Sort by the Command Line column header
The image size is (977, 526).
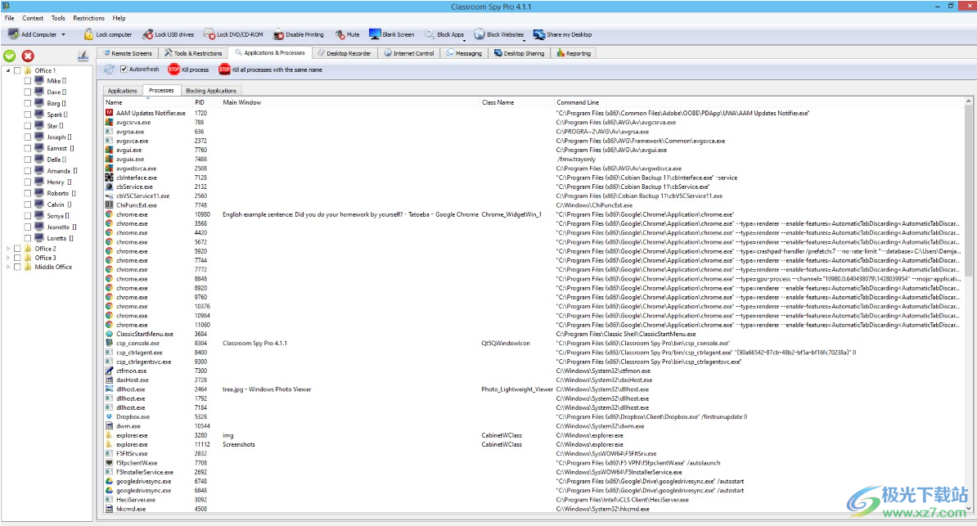[x=578, y=102]
